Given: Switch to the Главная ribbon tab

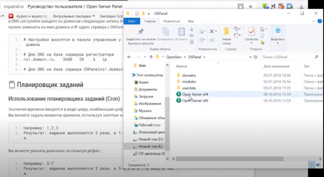Looking at the screenshot, I should coord(150,21).
